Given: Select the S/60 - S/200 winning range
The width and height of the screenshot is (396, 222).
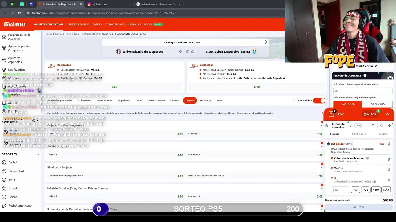Looking at the screenshot, I should coord(347,104).
